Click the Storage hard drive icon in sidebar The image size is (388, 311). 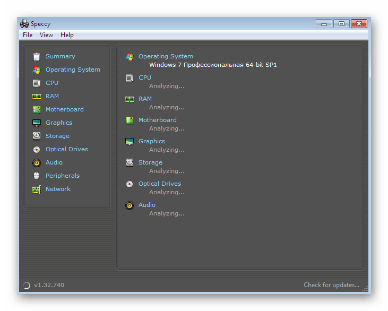[37, 136]
